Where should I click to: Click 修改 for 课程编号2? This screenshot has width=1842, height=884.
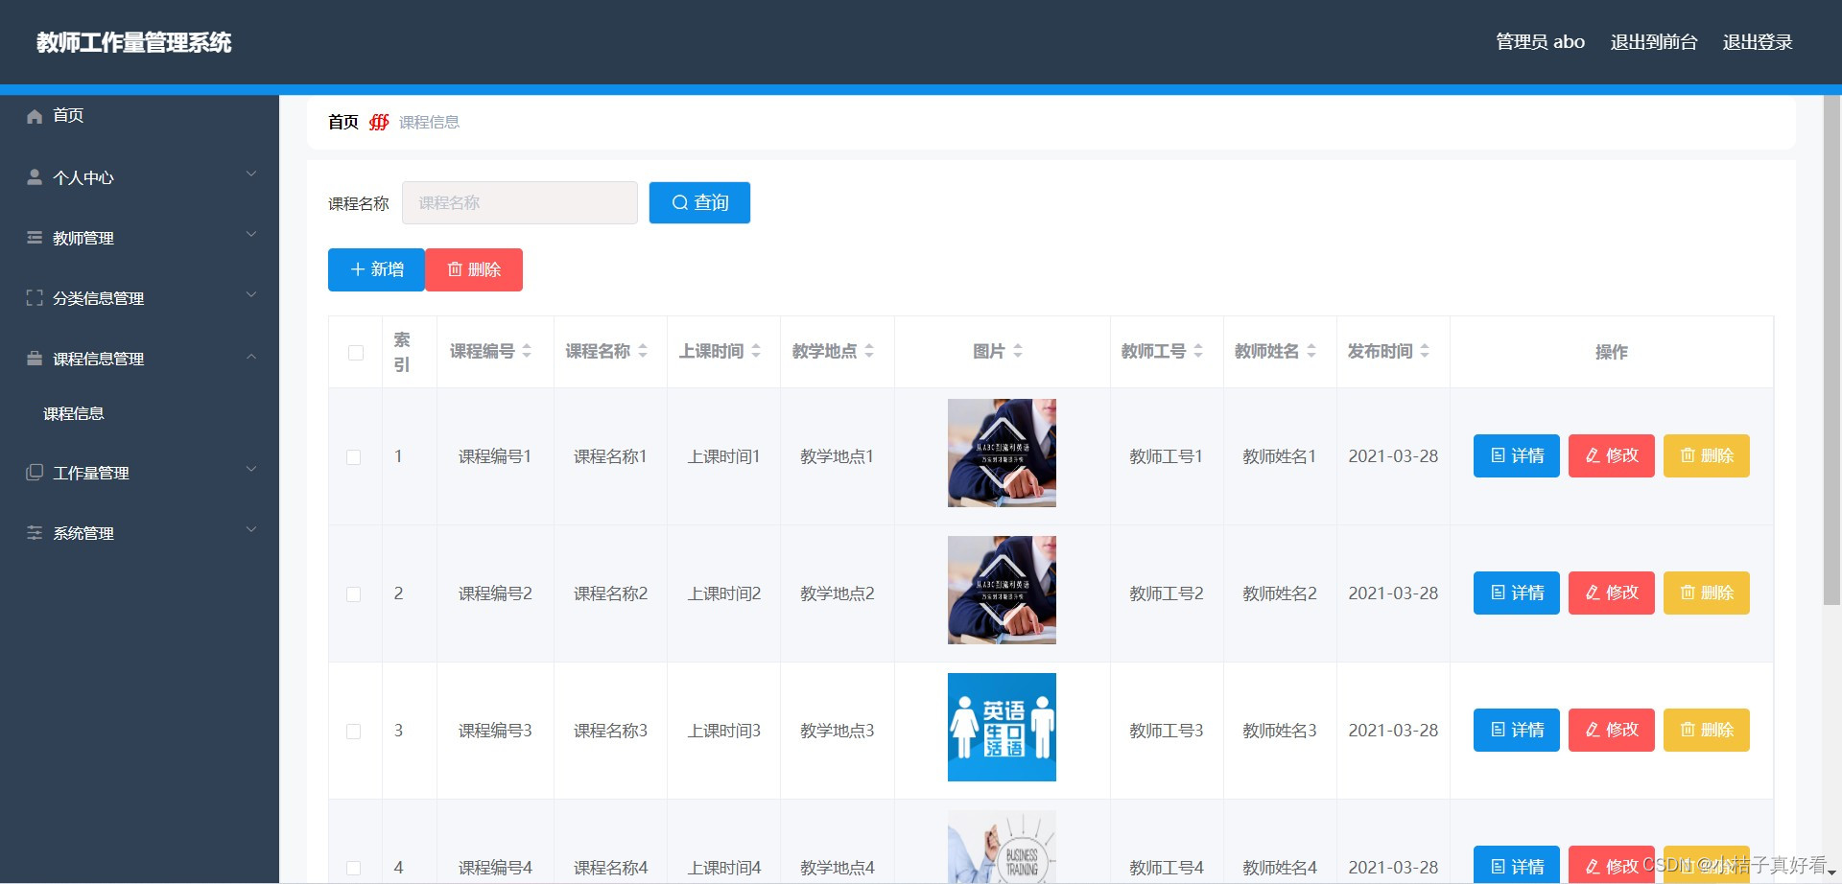[x=1611, y=593]
